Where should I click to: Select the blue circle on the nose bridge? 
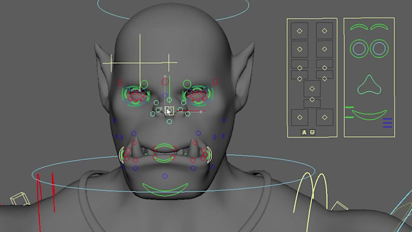[x=165, y=95]
